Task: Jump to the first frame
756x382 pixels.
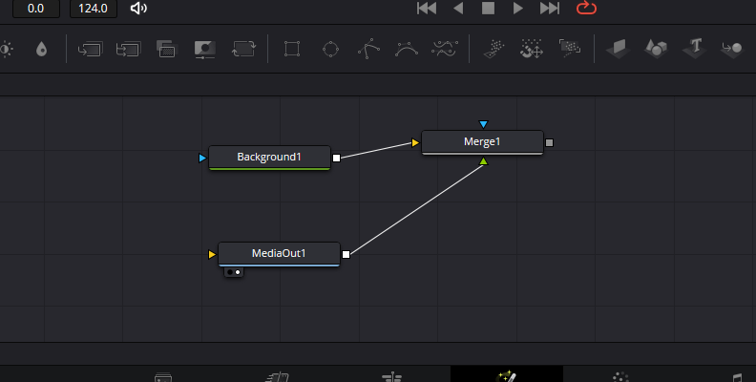Action: pos(427,9)
